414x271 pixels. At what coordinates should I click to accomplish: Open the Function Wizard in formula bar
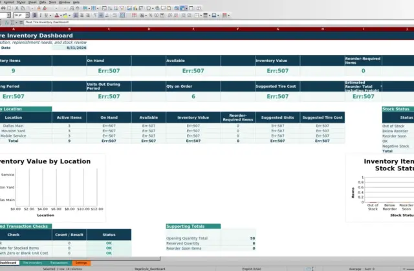pos(7,23)
